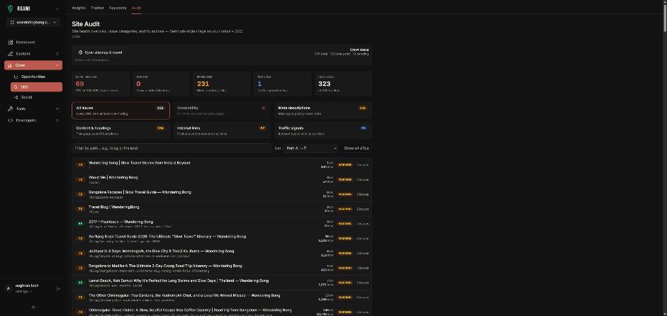Image resolution: width=667 pixels, height=316 pixels.
Task: Click the Crawl status text
Action: 359,50
